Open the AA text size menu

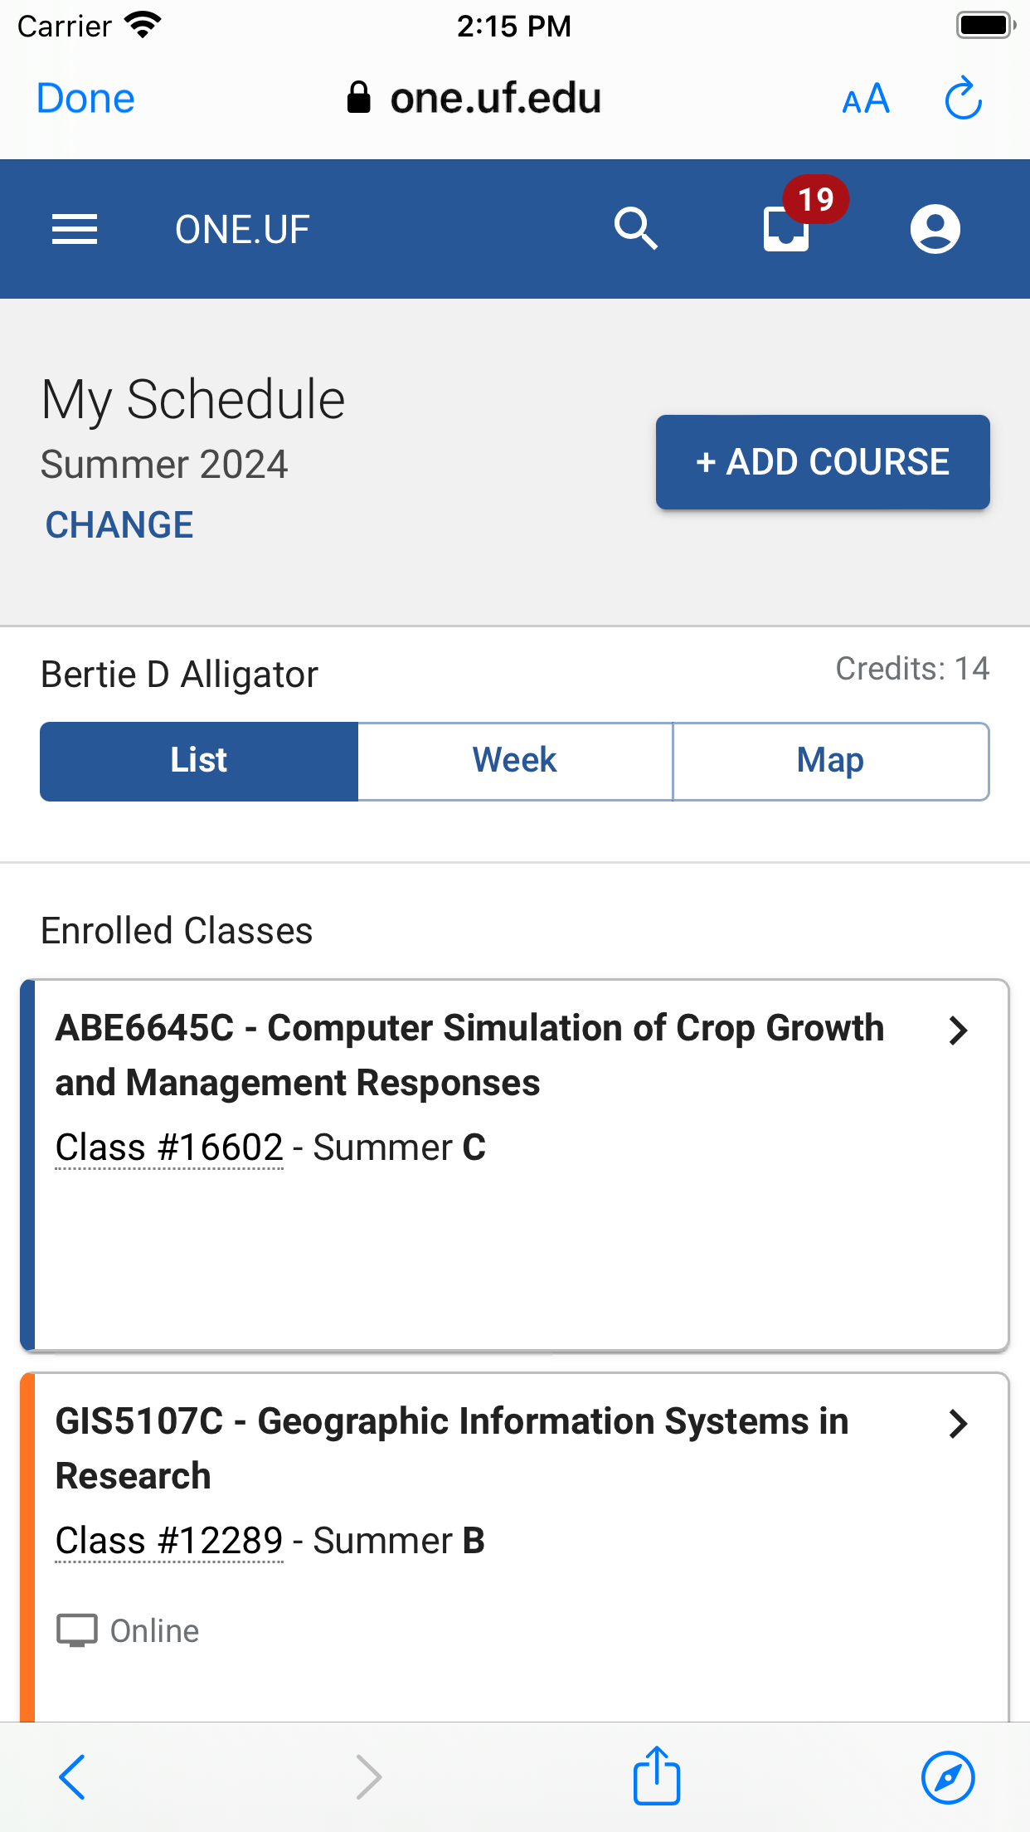point(866,99)
